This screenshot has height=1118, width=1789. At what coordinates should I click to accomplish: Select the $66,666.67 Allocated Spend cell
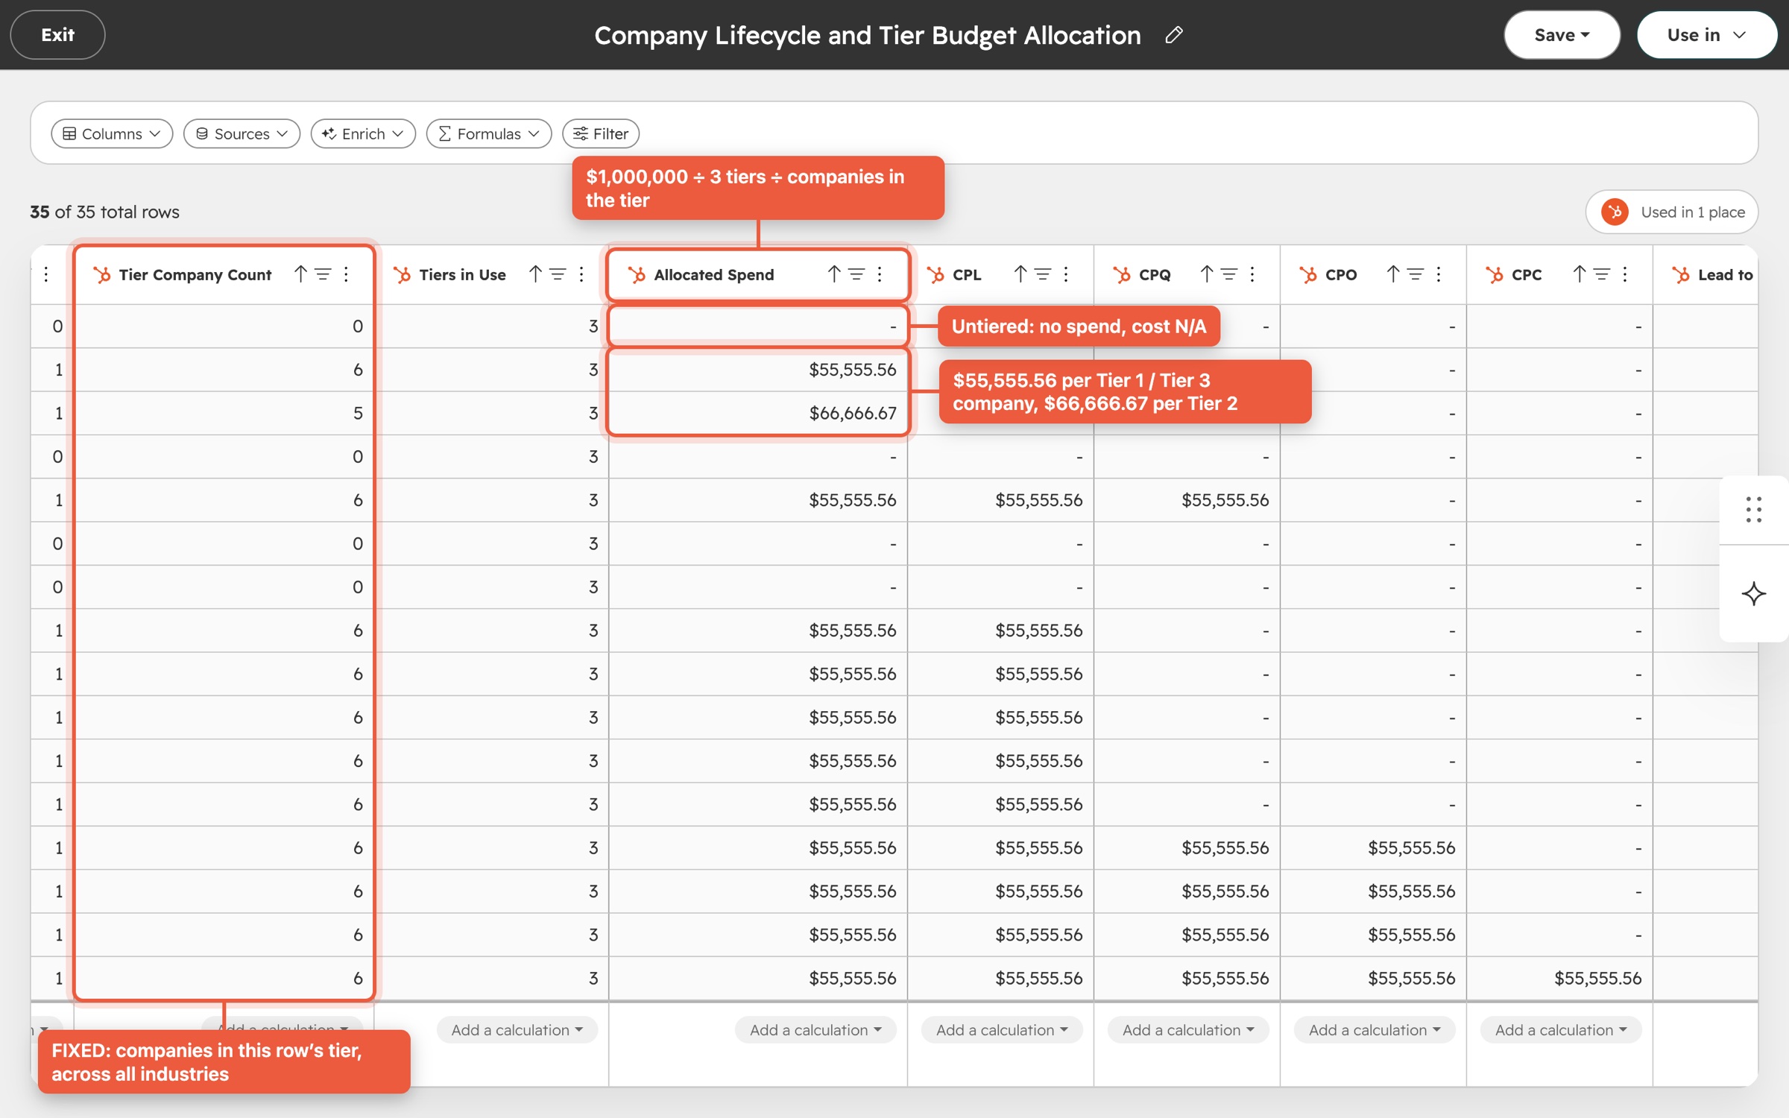[x=758, y=413]
